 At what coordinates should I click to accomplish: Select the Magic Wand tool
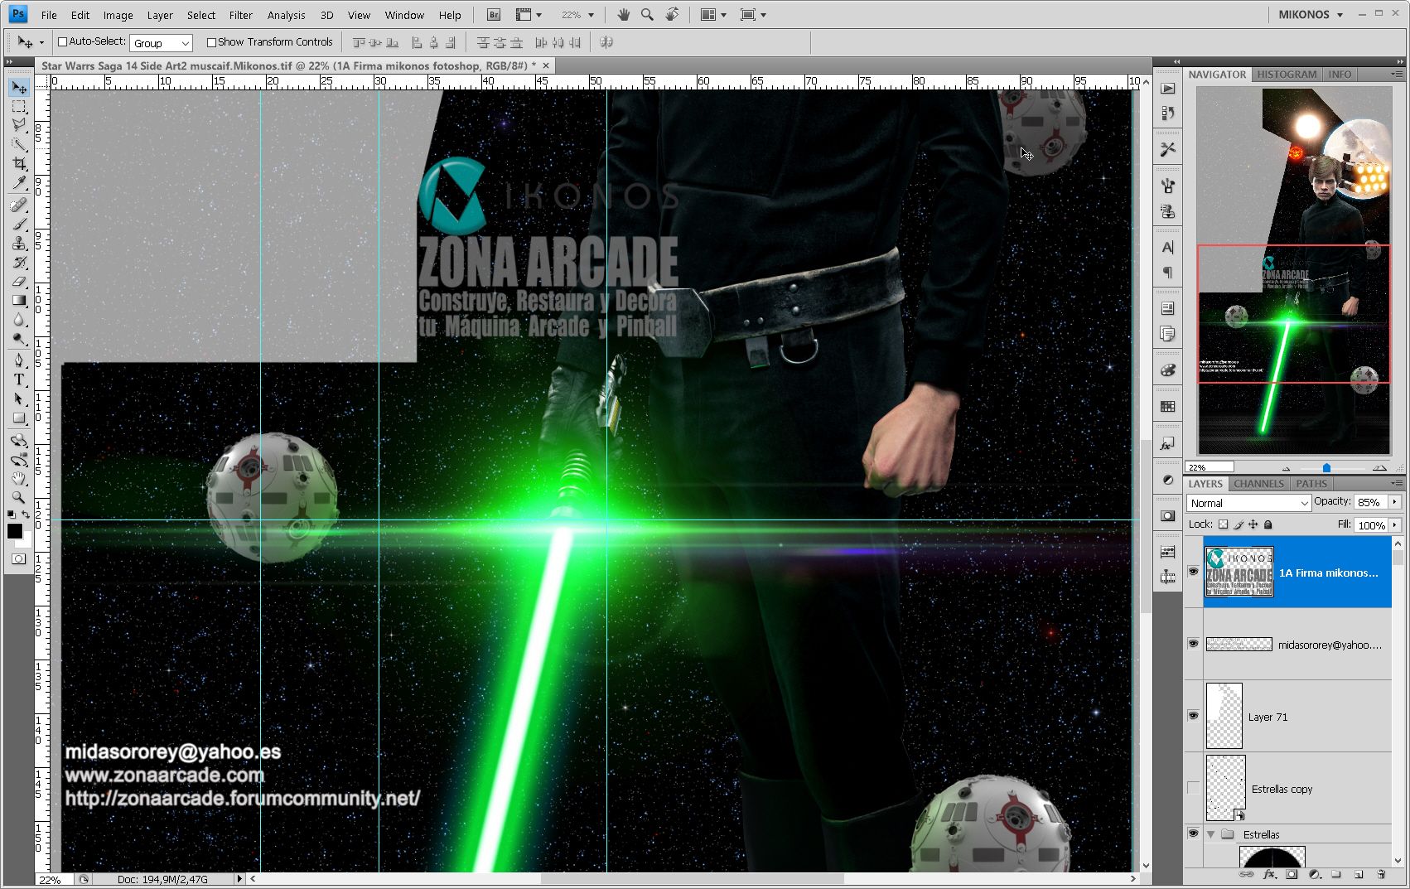[19, 144]
